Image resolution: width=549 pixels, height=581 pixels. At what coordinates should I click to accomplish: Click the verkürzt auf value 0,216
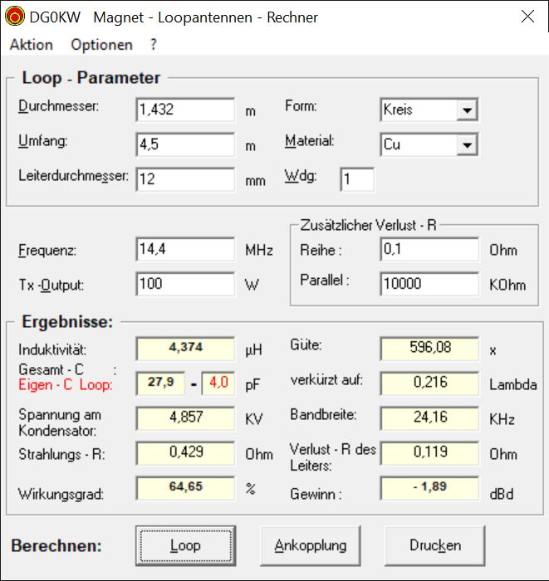point(429,383)
